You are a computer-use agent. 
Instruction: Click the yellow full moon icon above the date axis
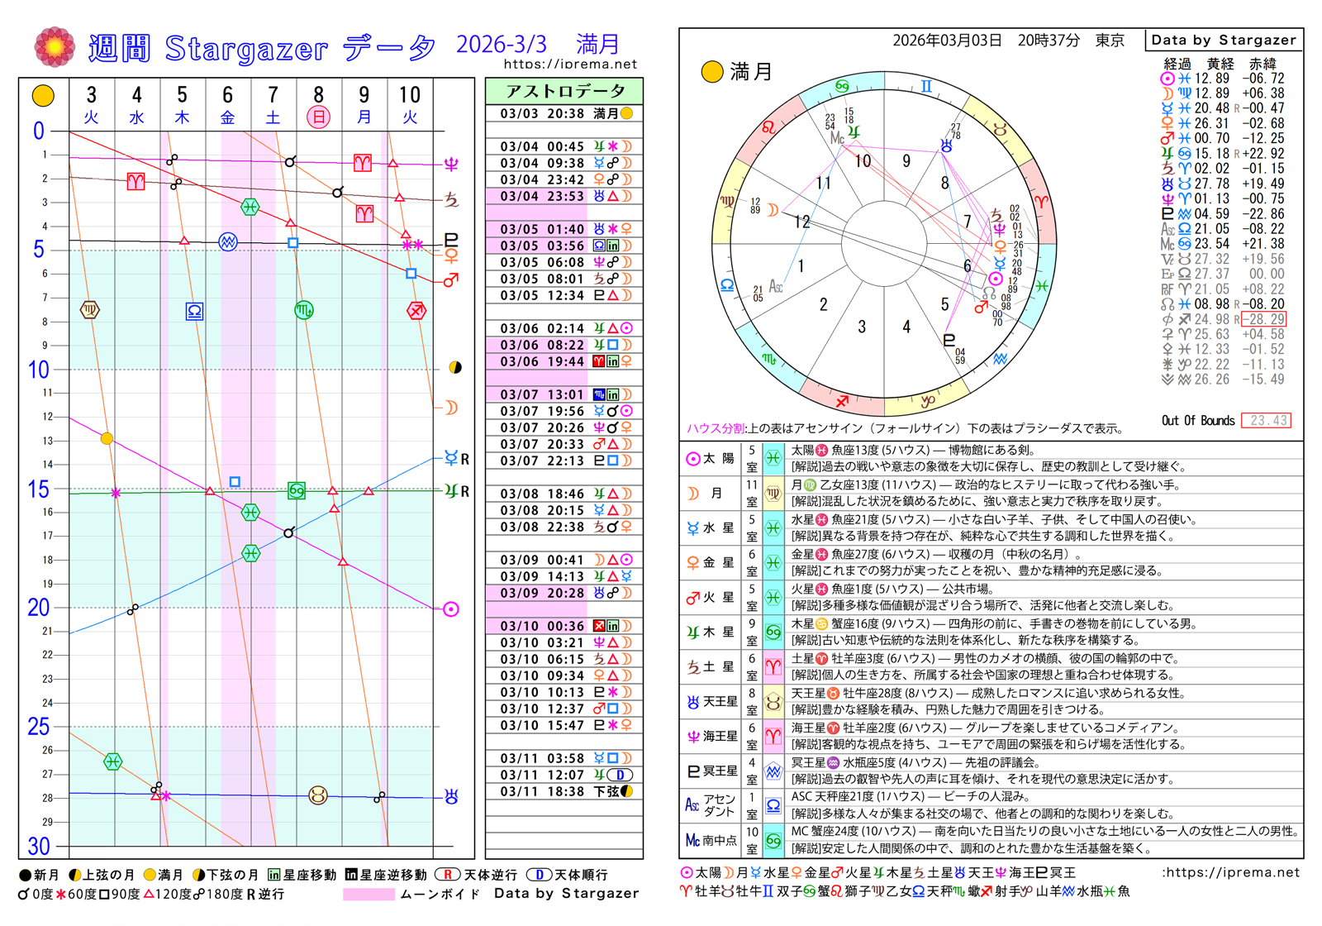pos(43,96)
